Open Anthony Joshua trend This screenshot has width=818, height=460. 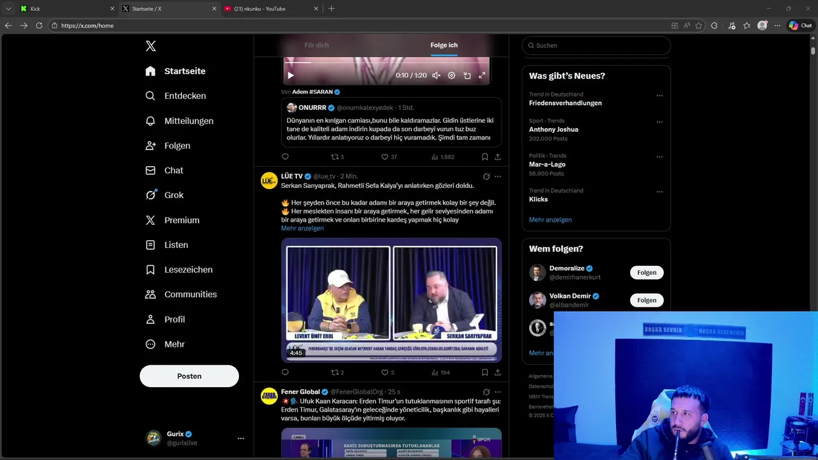tap(553, 129)
